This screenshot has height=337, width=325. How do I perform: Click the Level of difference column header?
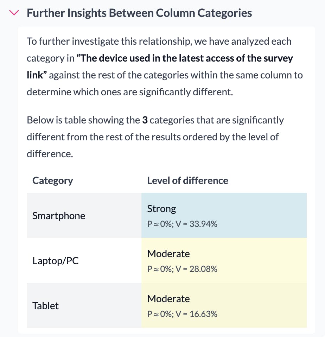[x=187, y=181]
